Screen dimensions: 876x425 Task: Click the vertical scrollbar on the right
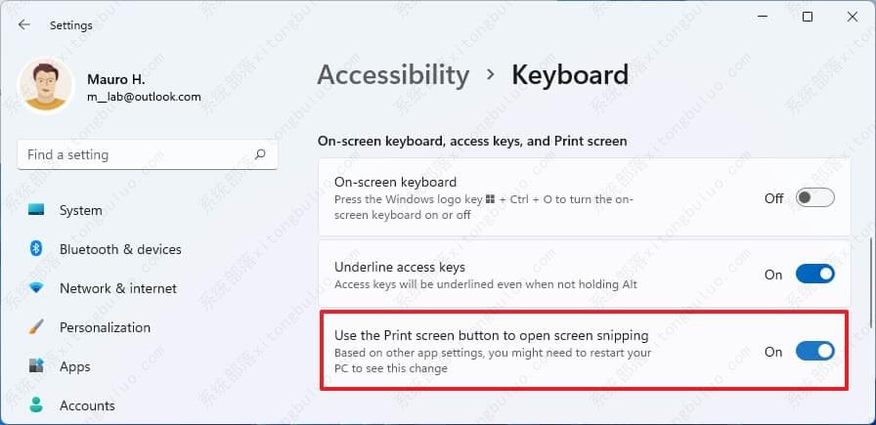pos(870,283)
